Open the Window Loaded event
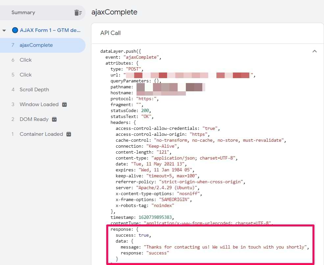 [39, 104]
